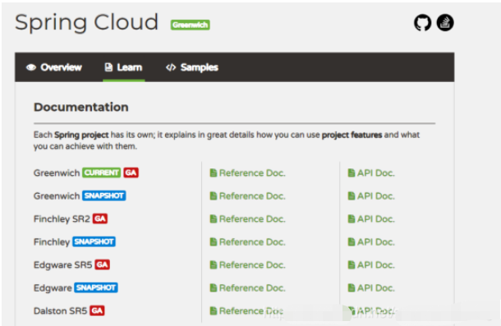This screenshot has height=326, width=501.
Task: Open Reference Doc. for Greenwich CURRENT GA
Action: (247, 173)
